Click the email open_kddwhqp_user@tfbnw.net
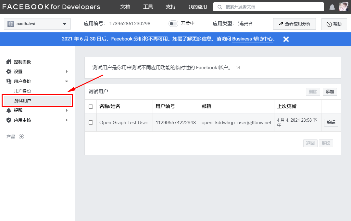The image size is (351, 221). pyautogui.click(x=236, y=123)
